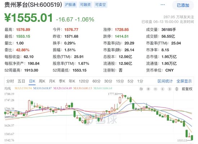
Task: Click the change value -16.67 -1.06%
Action: [x=75, y=19]
